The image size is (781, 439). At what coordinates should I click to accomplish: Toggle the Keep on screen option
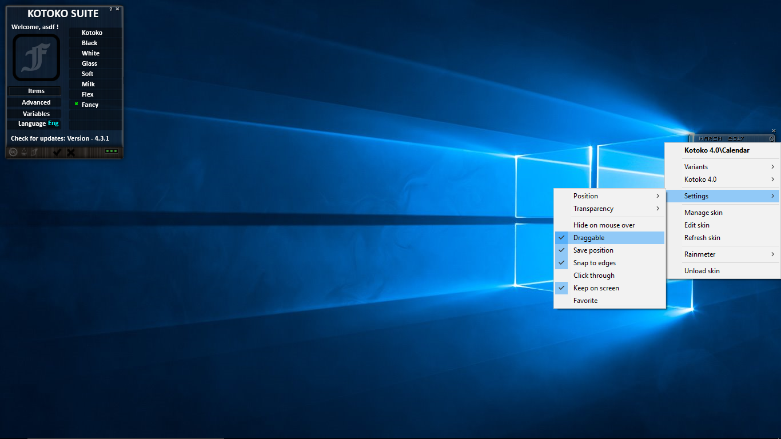coord(609,288)
